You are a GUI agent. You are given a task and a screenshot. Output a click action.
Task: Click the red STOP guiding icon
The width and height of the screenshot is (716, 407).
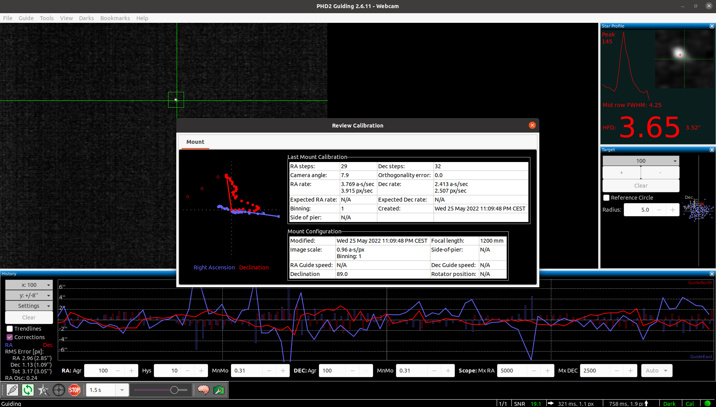point(74,390)
